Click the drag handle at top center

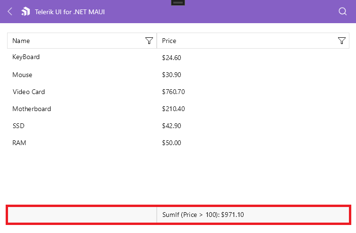coord(178,2)
